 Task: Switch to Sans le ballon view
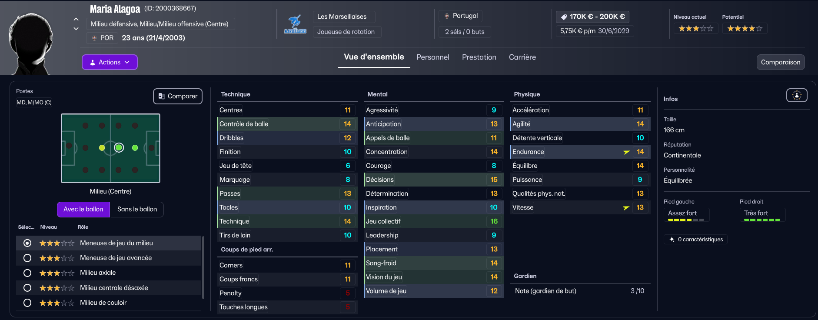tap(137, 210)
